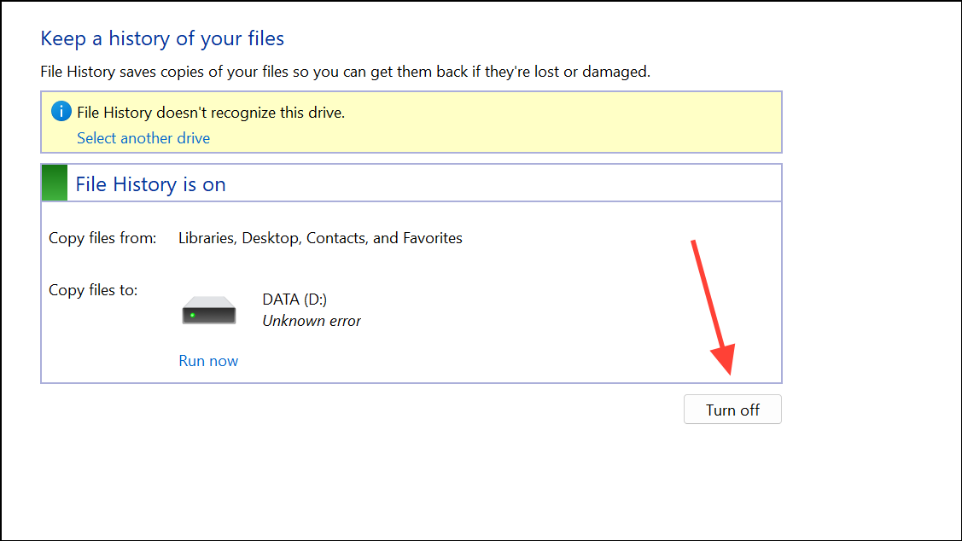
Task: Click the green File History status indicator
Action: (54, 182)
